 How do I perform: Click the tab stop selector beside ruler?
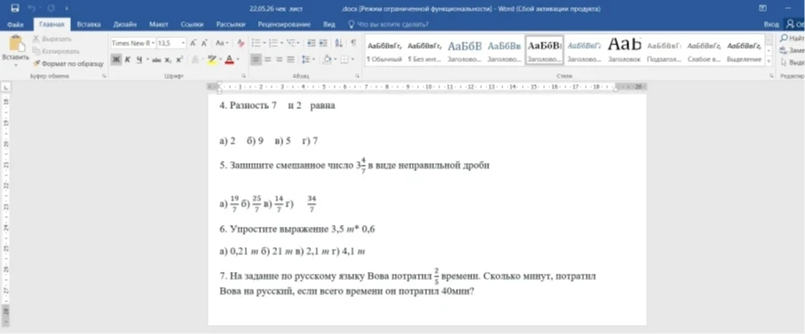pos(6,88)
